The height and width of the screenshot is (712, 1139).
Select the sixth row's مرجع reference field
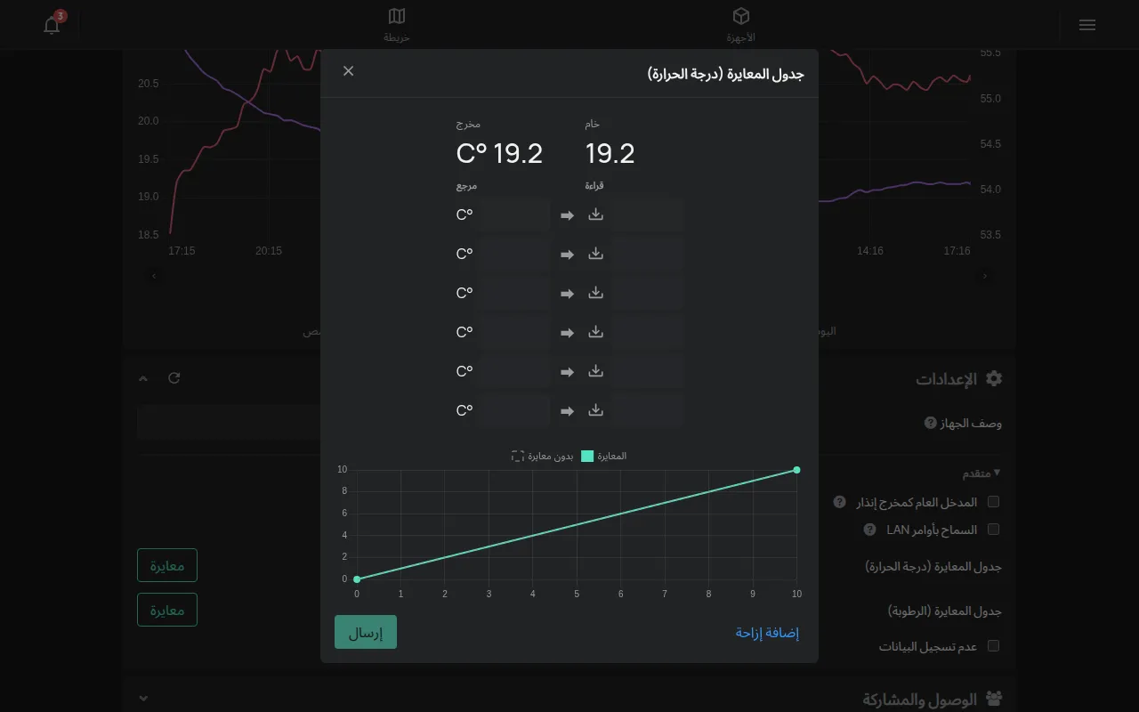pos(512,410)
